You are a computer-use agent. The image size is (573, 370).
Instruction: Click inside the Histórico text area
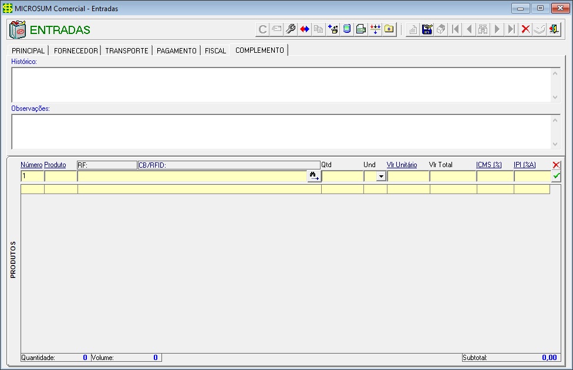pos(281,84)
